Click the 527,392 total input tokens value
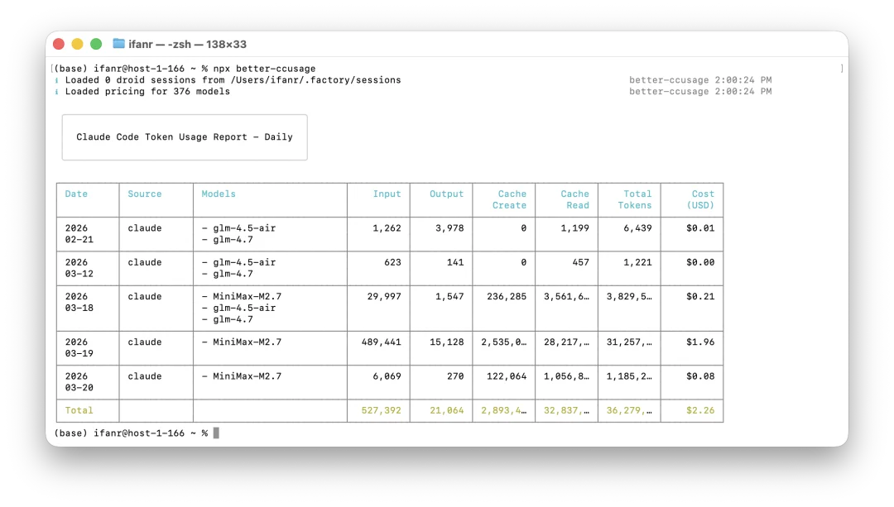This screenshot has width=894, height=507. click(381, 409)
